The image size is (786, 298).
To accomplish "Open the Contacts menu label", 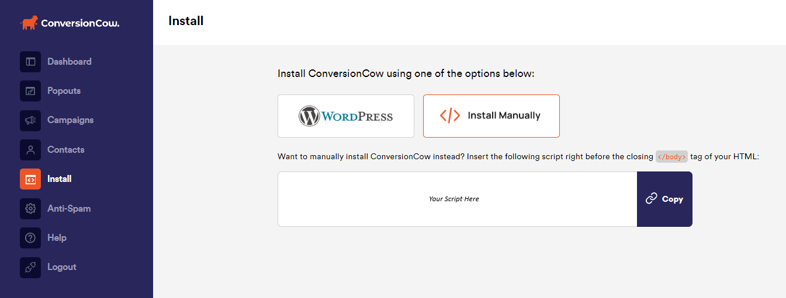I will pyautogui.click(x=66, y=150).
